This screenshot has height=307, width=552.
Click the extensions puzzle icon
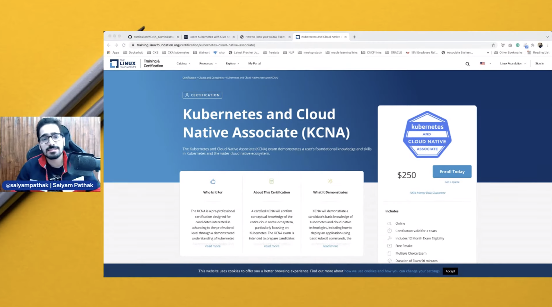click(533, 45)
